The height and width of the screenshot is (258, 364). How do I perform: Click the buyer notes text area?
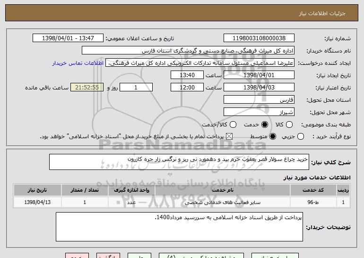[179, 227]
